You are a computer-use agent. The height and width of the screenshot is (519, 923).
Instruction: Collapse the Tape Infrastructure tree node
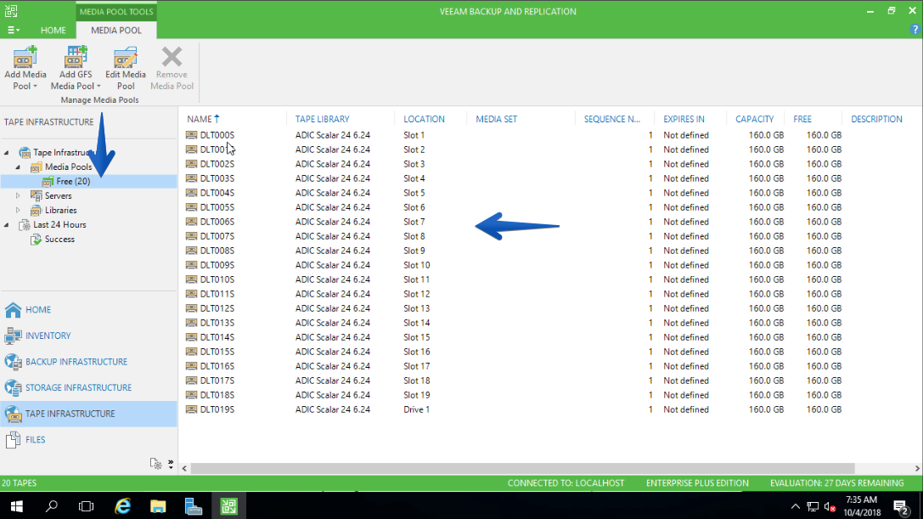[x=7, y=153]
